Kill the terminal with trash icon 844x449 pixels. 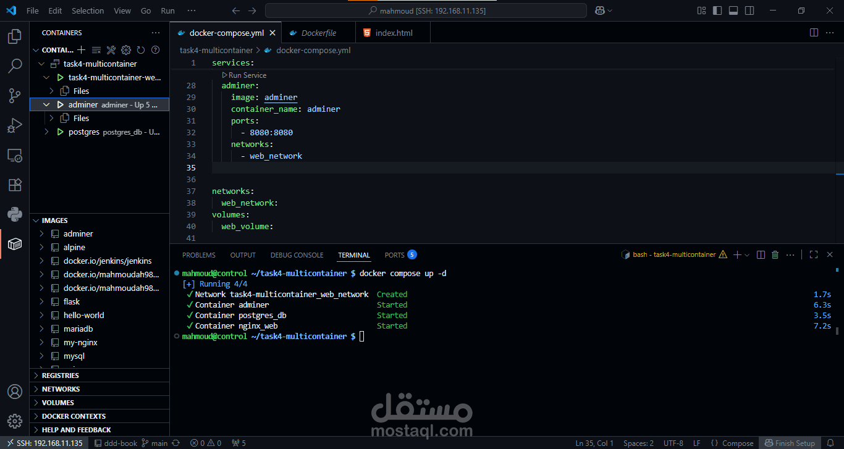click(775, 254)
